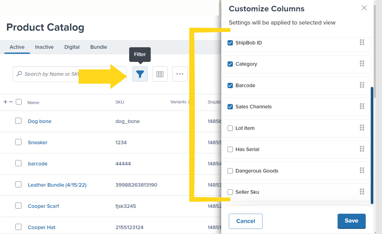382x234 pixels.
Task: Click the drag handle beside Dangerous Goods
Action: (x=362, y=170)
